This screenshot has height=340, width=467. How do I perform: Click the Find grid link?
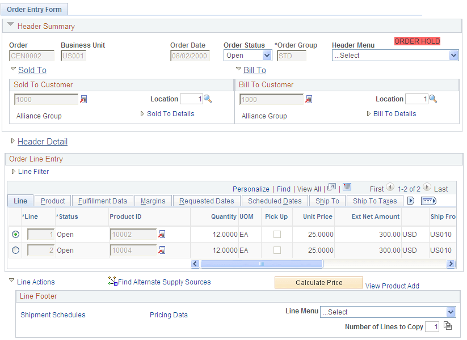click(284, 189)
